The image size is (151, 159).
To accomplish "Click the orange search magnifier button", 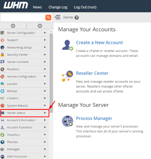I will 48,17.
